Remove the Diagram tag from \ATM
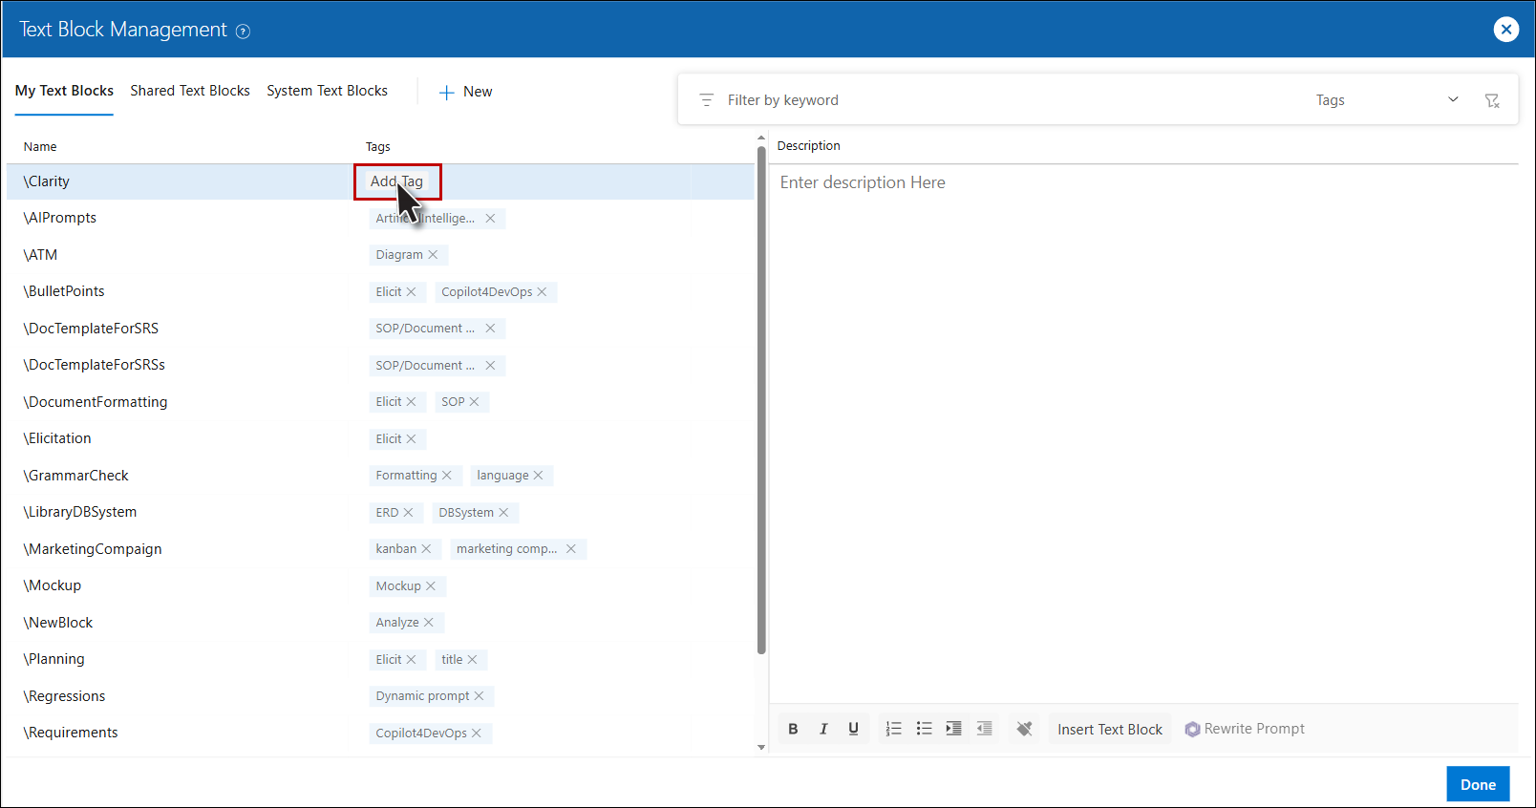Screen dimensions: 1536x808 point(433,255)
